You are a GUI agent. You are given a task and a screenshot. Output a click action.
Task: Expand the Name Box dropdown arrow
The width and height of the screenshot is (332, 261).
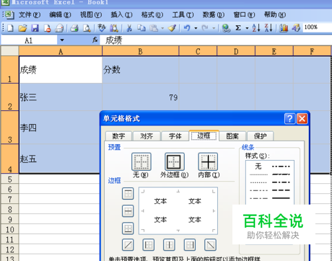(x=62, y=41)
